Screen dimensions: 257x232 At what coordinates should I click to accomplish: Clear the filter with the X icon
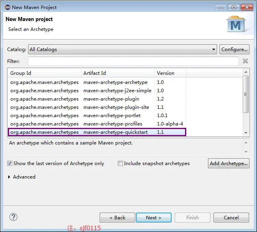(245, 61)
